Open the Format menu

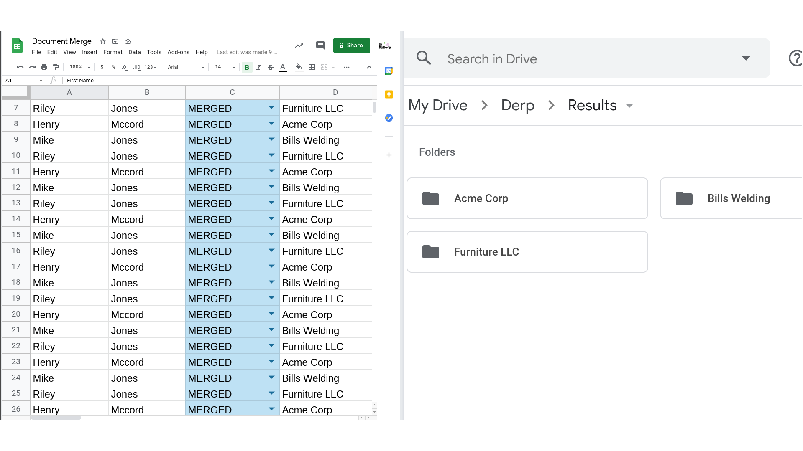point(113,52)
